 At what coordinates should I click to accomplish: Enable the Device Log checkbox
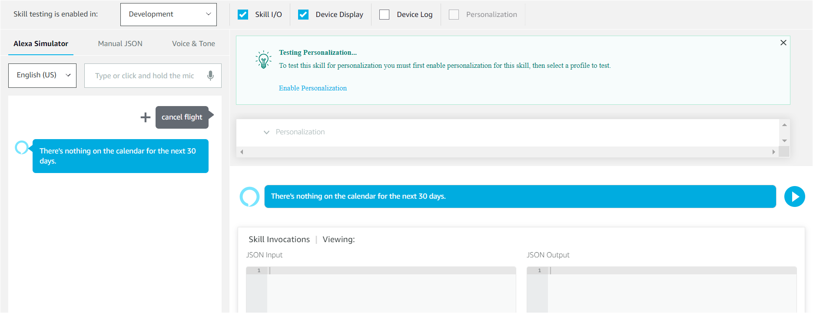384,14
